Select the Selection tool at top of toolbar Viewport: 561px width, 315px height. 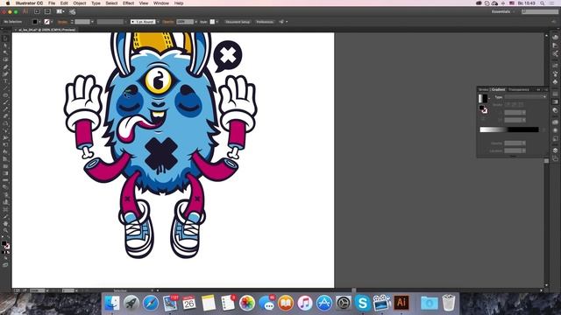click(x=5, y=38)
